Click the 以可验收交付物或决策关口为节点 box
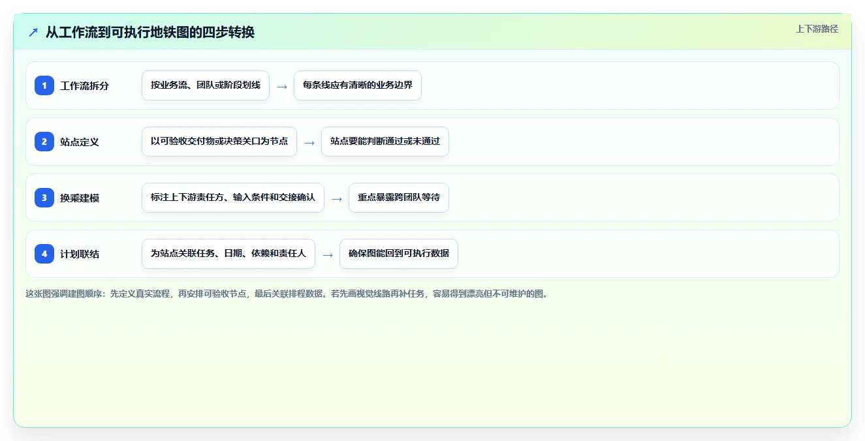Image resolution: width=865 pixels, height=441 pixels. coord(219,142)
